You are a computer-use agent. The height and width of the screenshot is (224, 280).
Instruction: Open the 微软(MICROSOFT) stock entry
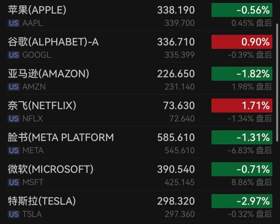click(x=51, y=169)
